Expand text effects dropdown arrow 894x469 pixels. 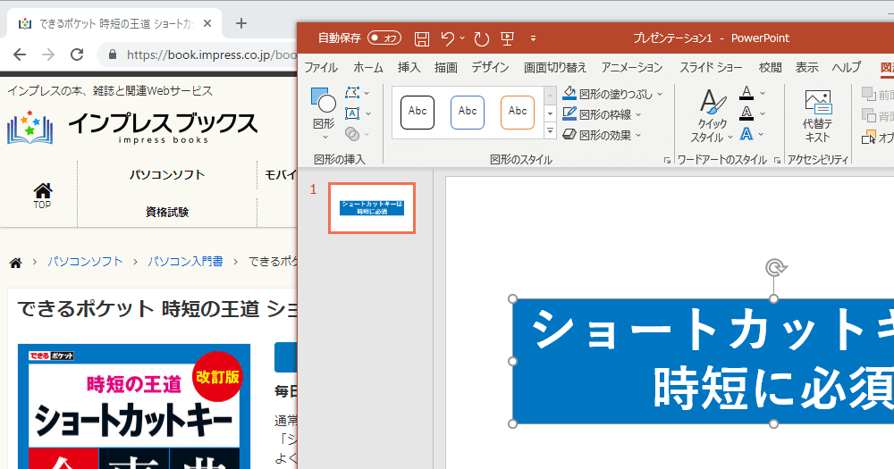pyautogui.click(x=761, y=135)
